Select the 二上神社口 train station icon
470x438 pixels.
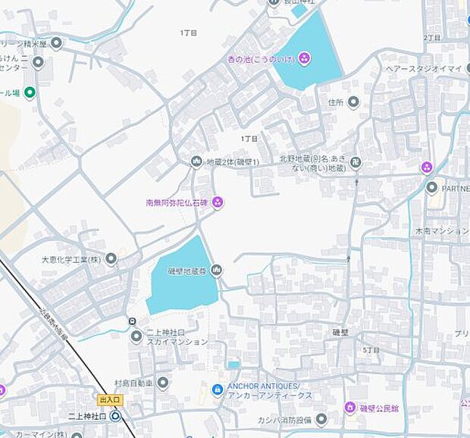pos(115,416)
